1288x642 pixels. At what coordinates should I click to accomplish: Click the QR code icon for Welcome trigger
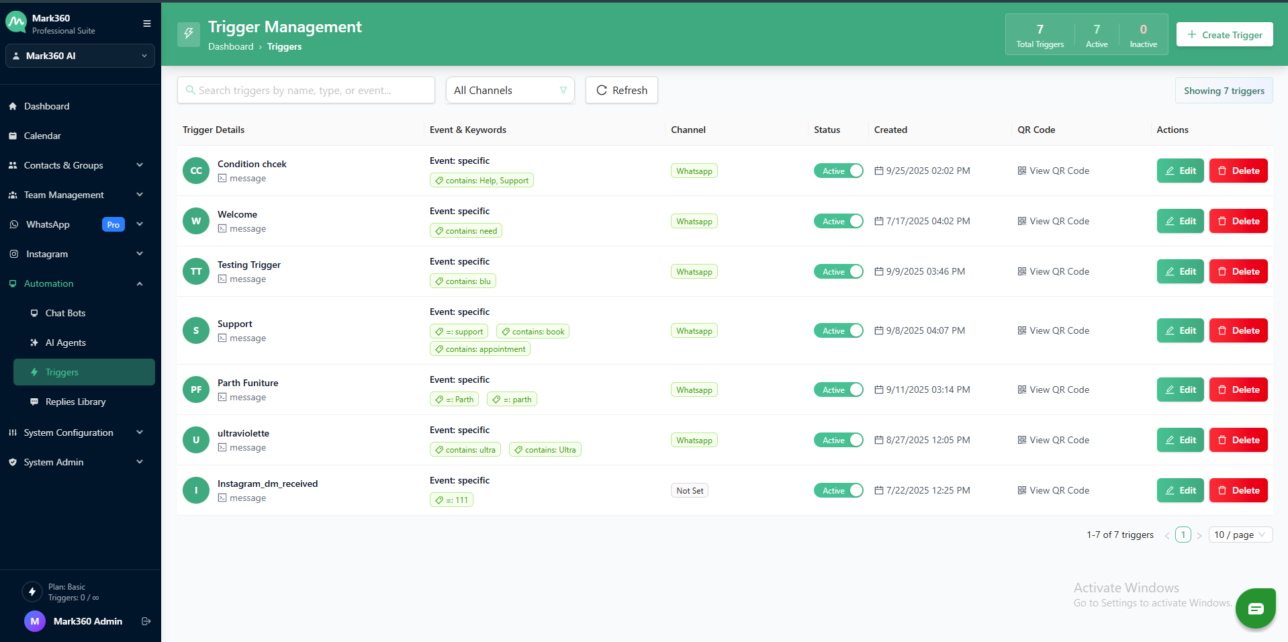click(1021, 221)
